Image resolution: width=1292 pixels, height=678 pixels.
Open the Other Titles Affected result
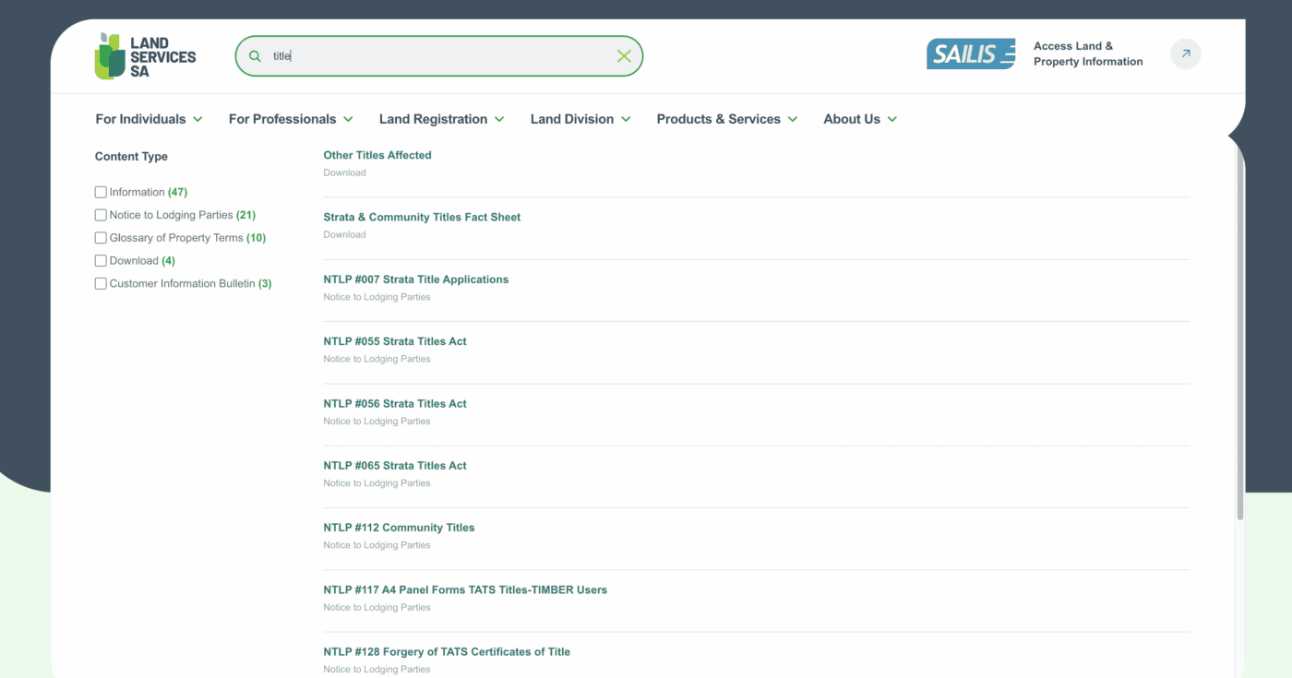[x=377, y=155]
